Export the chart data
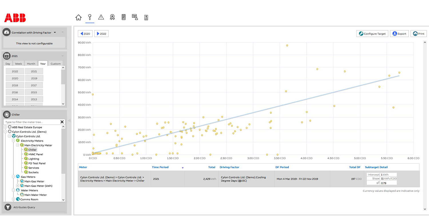The width and height of the screenshot is (429, 217). pos(399,34)
